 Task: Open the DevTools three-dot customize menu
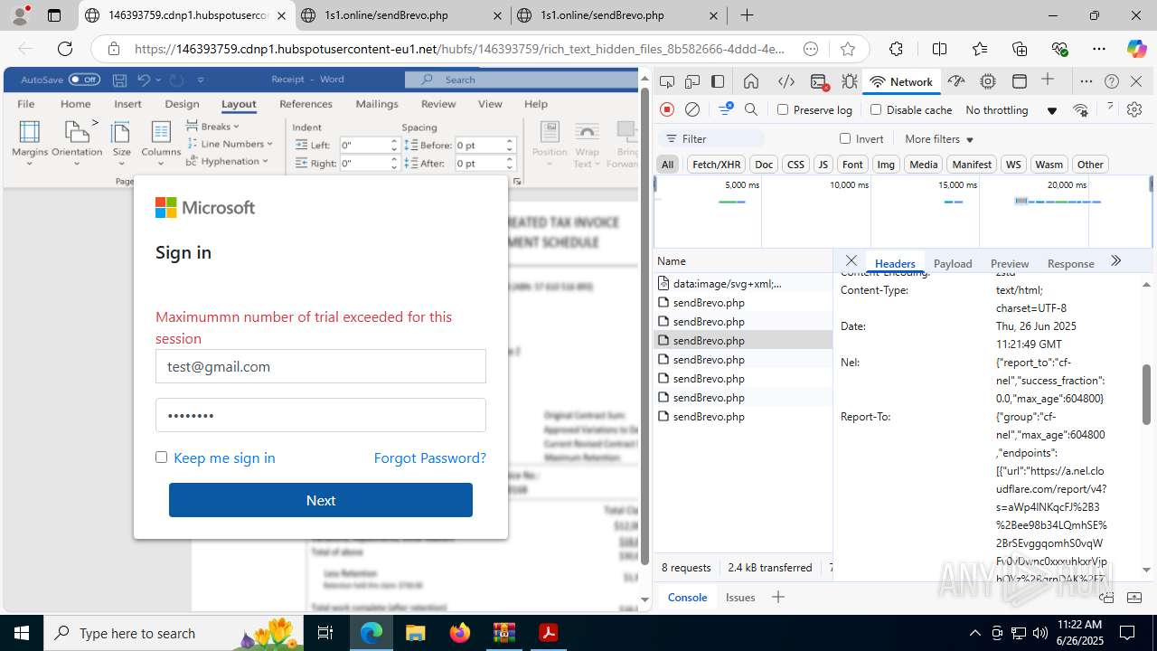(x=1086, y=81)
